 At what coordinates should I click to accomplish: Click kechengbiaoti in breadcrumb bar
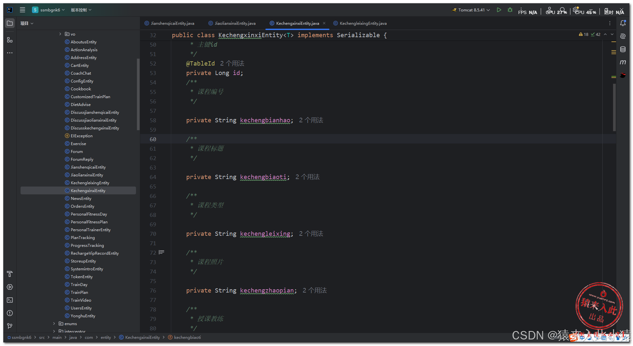coord(185,337)
